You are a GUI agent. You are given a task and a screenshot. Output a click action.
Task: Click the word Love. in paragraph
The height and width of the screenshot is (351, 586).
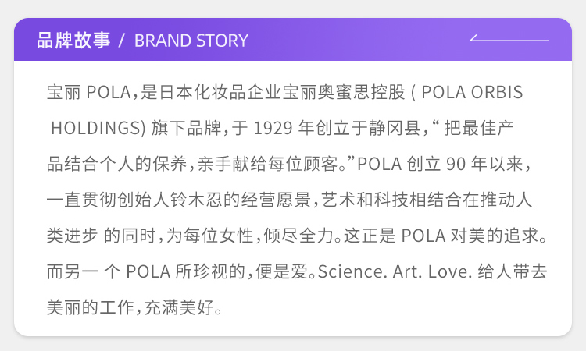[x=450, y=271]
